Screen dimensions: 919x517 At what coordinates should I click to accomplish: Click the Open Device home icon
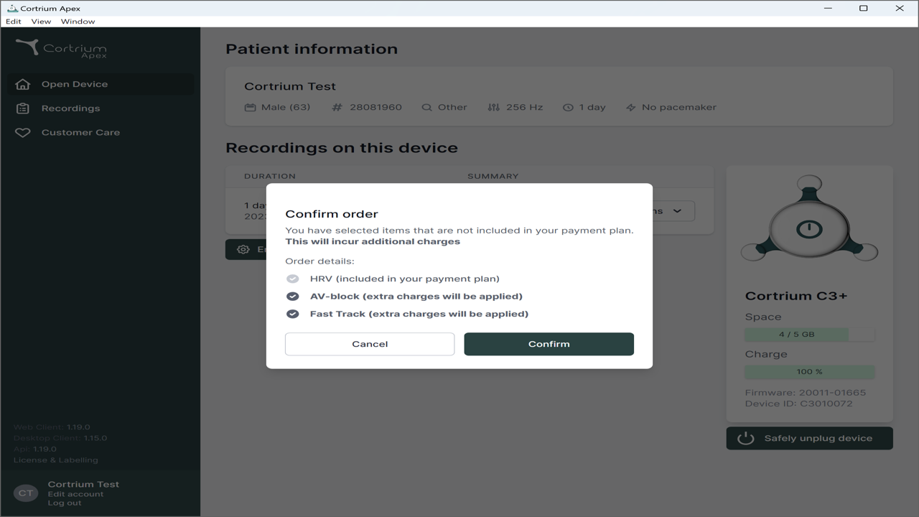[23, 84]
